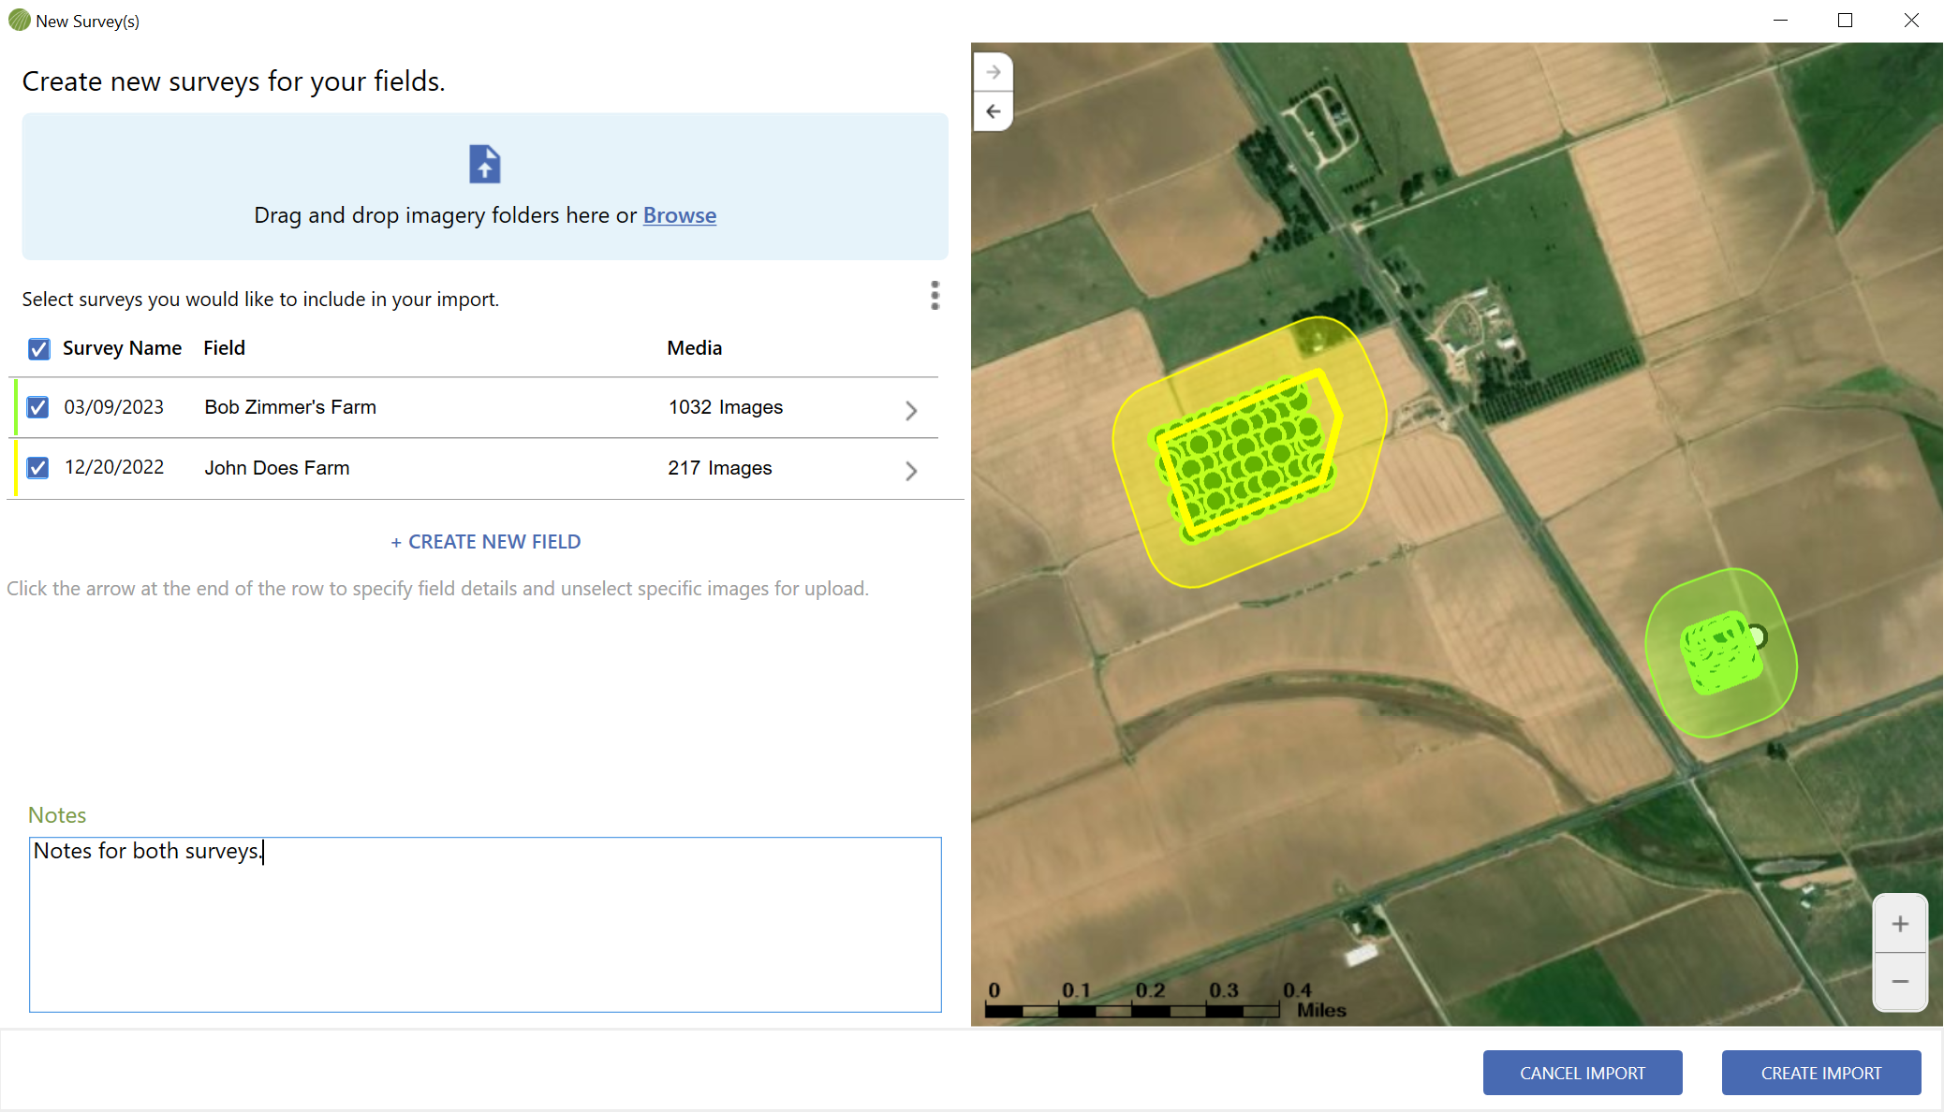Zoom out on the map
The image size is (1944, 1112).
click(1899, 981)
